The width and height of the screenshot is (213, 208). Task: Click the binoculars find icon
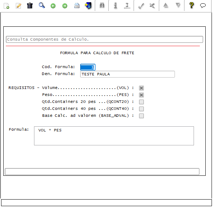102,5
